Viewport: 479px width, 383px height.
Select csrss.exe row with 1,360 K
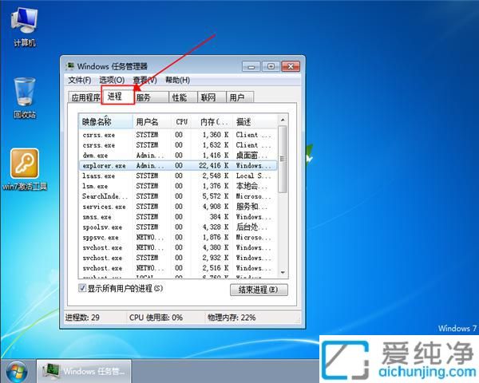tap(178, 135)
